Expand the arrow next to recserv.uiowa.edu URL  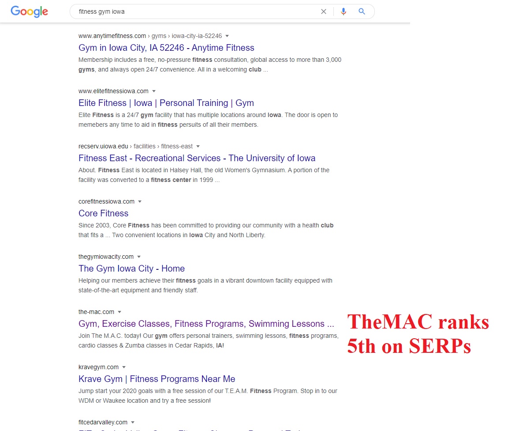(x=198, y=146)
